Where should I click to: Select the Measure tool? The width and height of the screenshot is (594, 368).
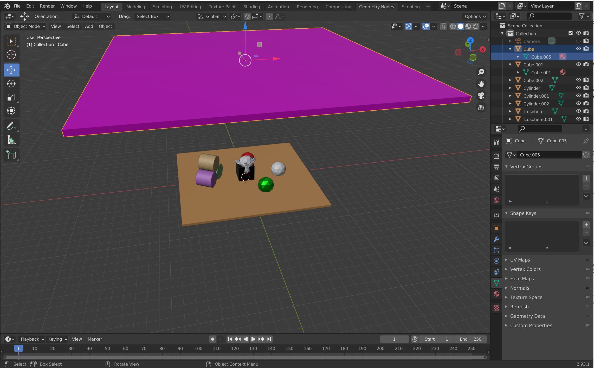(x=11, y=140)
